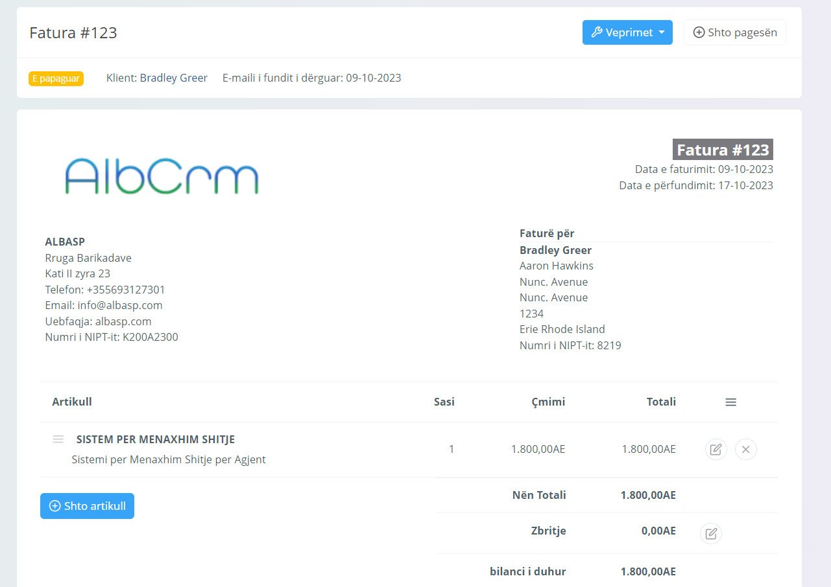Screen dimensions: 831x587
Task: Open client Bradley Greer from the header
Action: (173, 78)
